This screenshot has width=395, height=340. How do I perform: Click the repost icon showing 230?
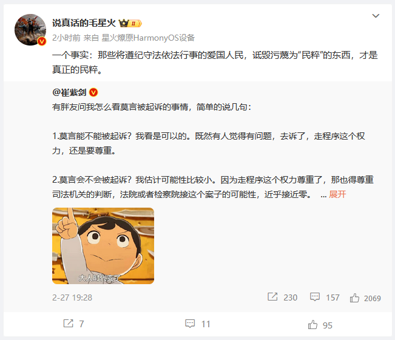[x=272, y=297]
